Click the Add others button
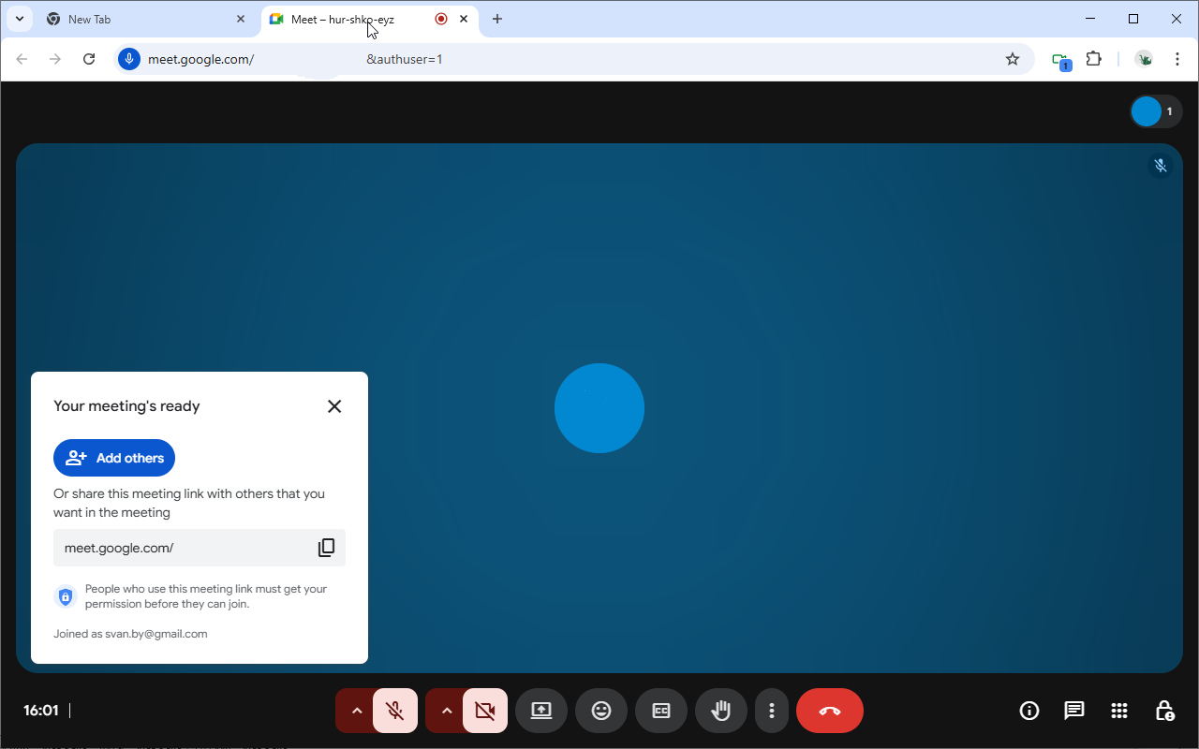Screen dimensions: 1199x749 pos(113,458)
